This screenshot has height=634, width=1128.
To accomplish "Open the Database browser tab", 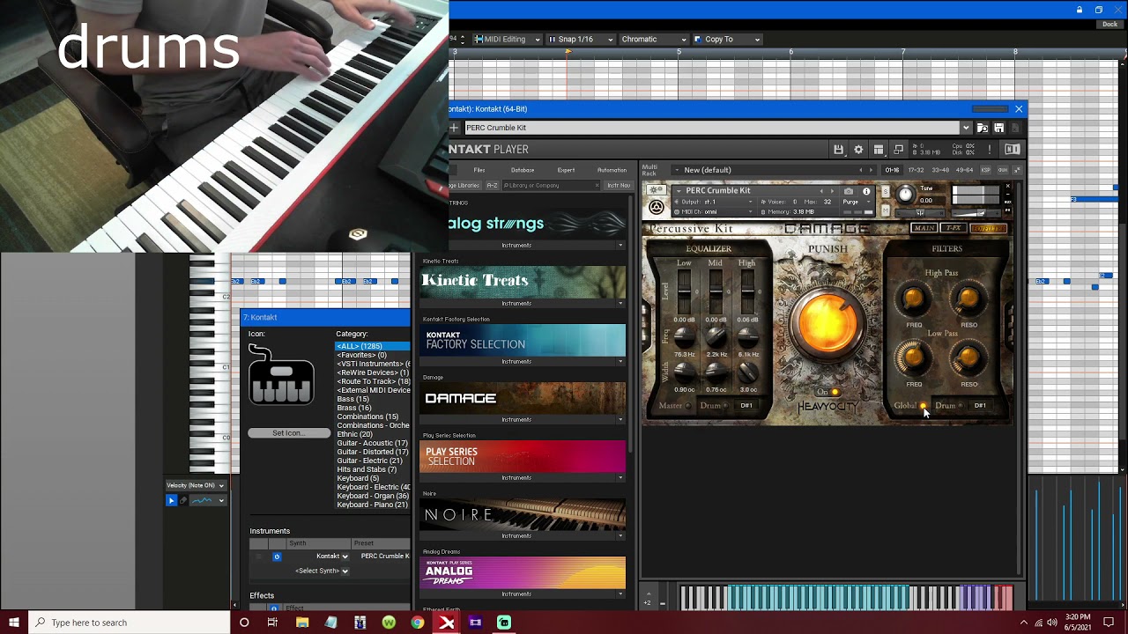I will click(x=523, y=170).
